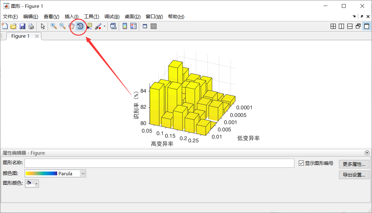
Task: Click the Link Plot toolbar icon
Action: click(x=113, y=26)
